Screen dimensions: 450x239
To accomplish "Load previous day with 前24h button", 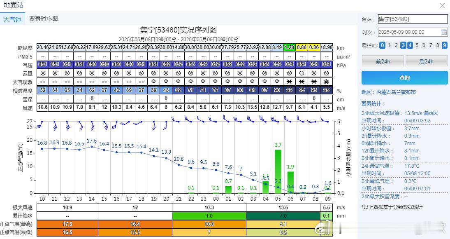I will coord(383,61).
